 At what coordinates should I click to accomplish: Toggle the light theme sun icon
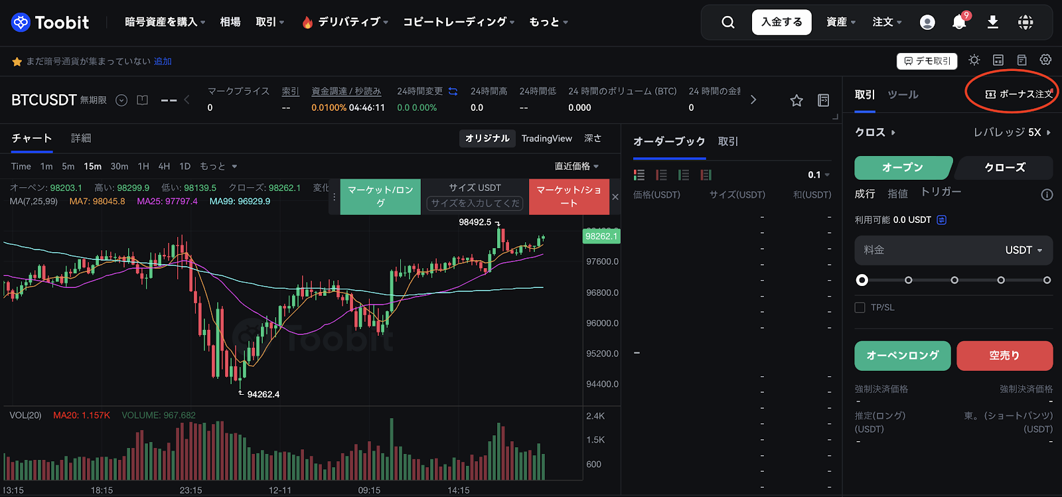[x=974, y=60]
